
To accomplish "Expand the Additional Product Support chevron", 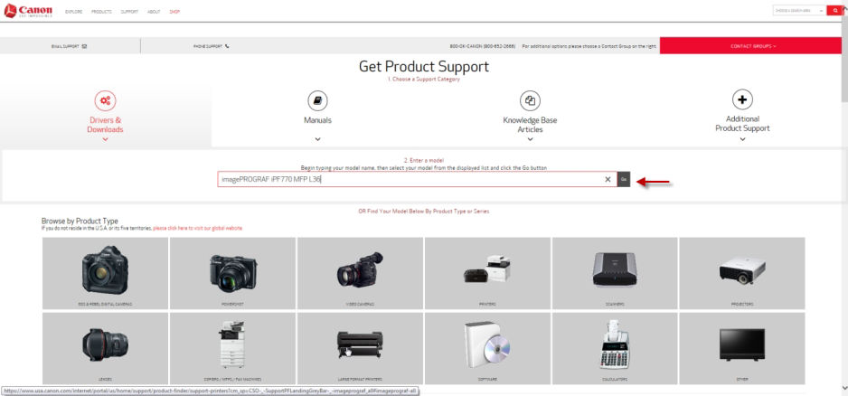I will click(742, 139).
